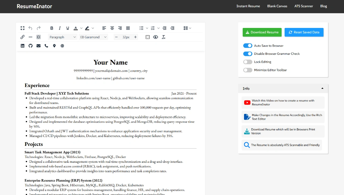
Task: Increase the indent level
Action: (173, 28)
